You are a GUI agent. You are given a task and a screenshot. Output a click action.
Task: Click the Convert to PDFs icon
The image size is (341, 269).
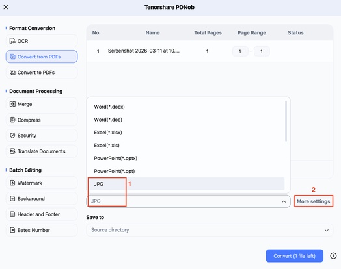(x=12, y=72)
